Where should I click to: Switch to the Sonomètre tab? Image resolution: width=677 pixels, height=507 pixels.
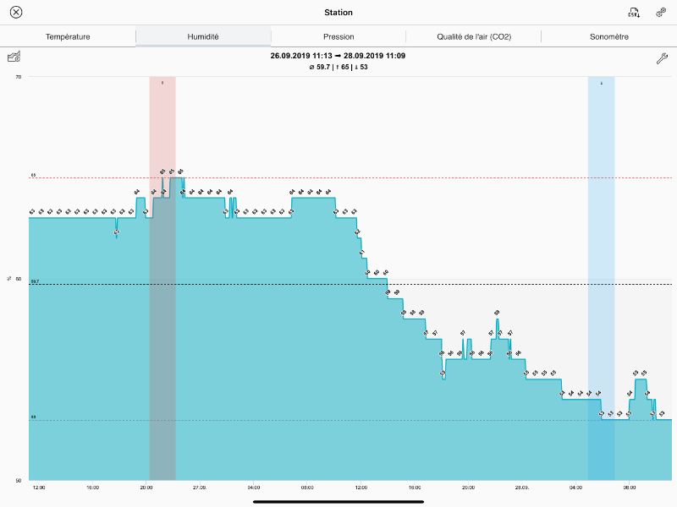pyautogui.click(x=609, y=36)
